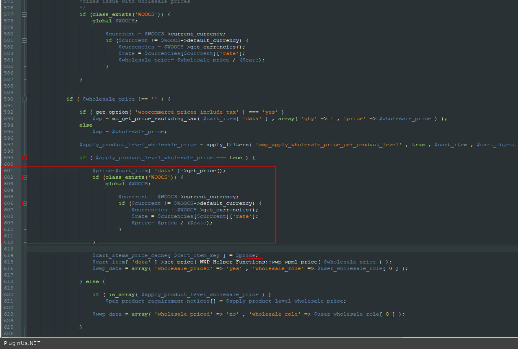The height and width of the screenshot is (349, 518).
Task: Click 'class_exists' on line 577
Action: [x=112, y=14]
